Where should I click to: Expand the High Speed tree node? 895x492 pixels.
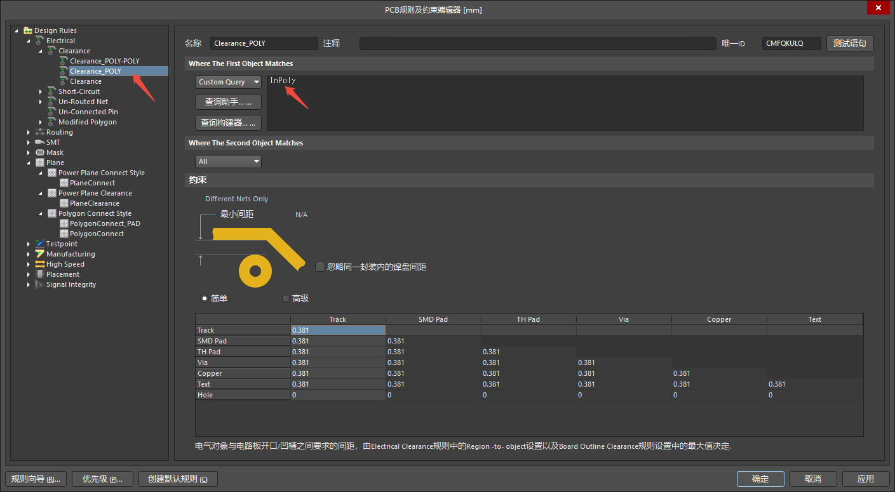click(29, 264)
